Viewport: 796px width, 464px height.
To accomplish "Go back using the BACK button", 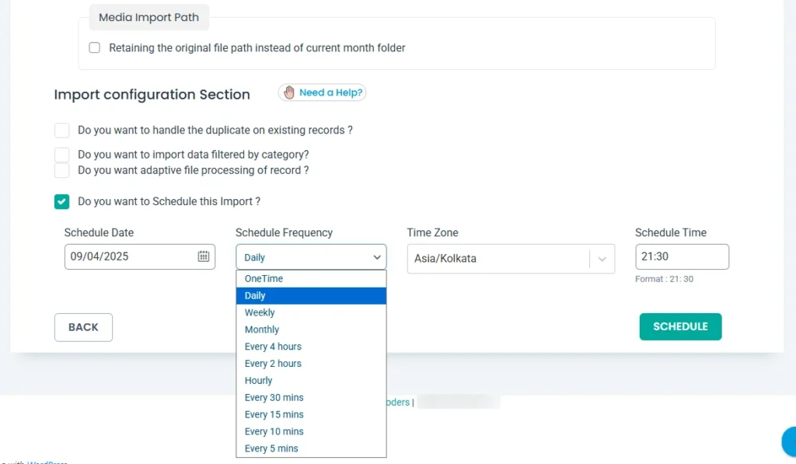I will tap(83, 327).
